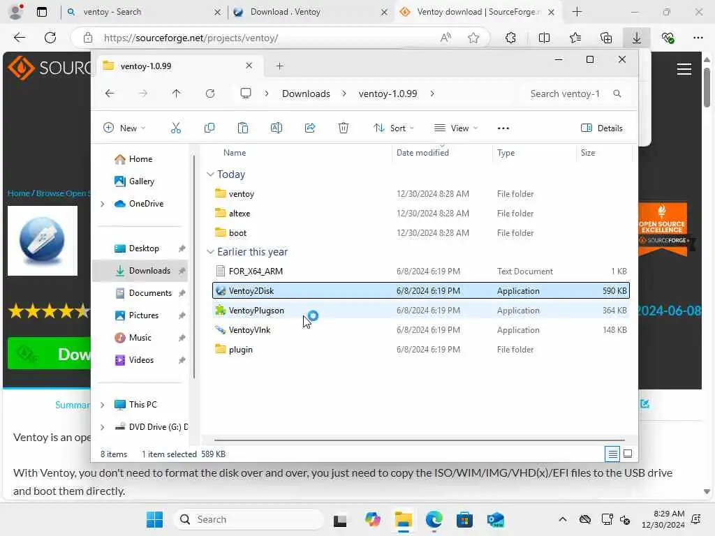Add this page to favorites star
This screenshot has width=715, height=536.
click(473, 38)
